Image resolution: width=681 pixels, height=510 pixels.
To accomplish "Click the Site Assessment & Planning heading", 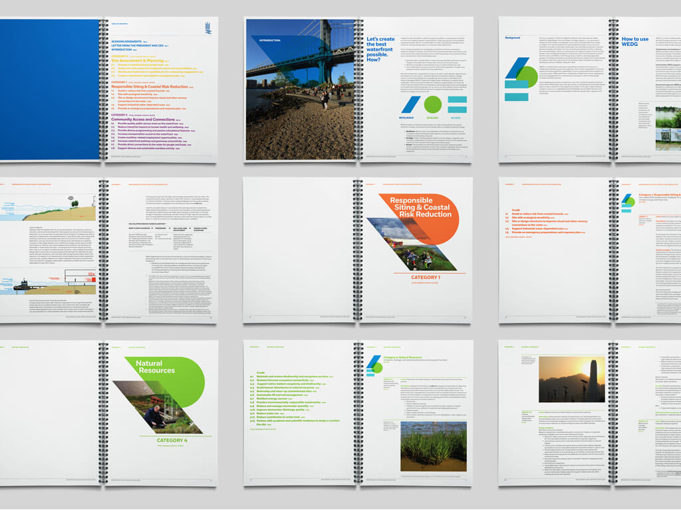I will tap(138, 60).
